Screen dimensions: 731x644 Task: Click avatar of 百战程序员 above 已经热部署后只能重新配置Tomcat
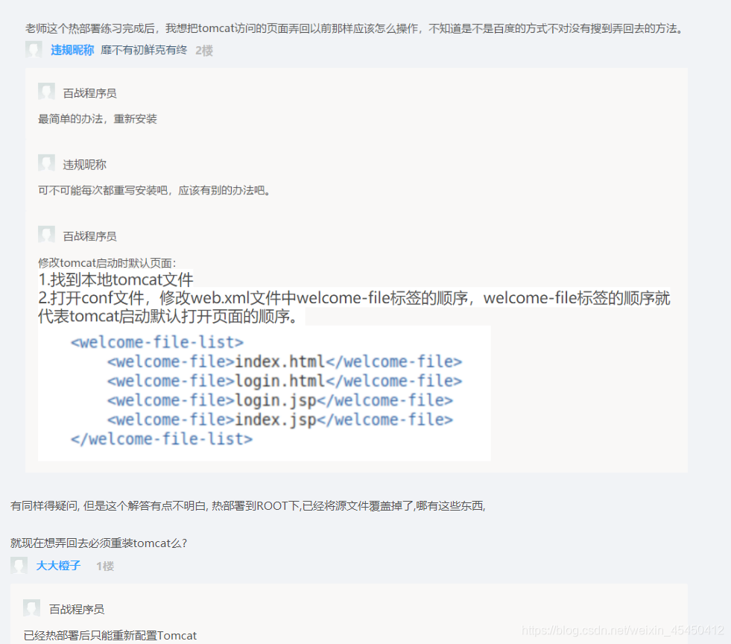[x=31, y=608]
